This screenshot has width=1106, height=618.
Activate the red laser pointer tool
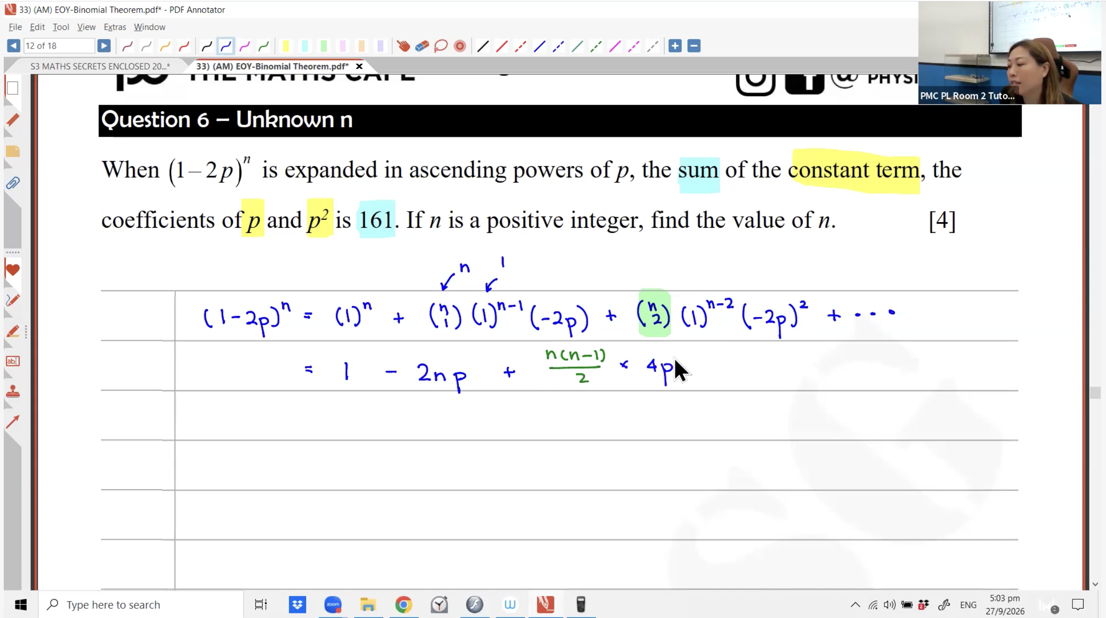(460, 46)
